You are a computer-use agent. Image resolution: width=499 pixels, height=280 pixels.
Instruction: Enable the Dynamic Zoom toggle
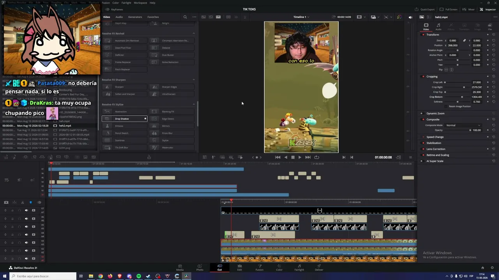tap(421, 114)
